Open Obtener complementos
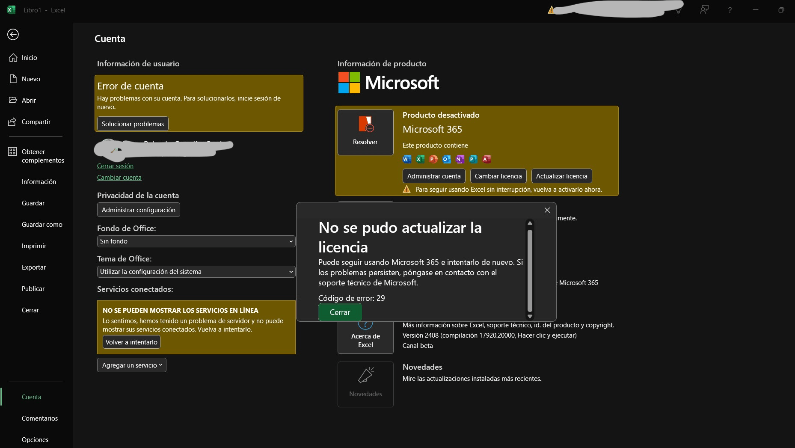Viewport: 795px width, 448px height. coord(36,156)
